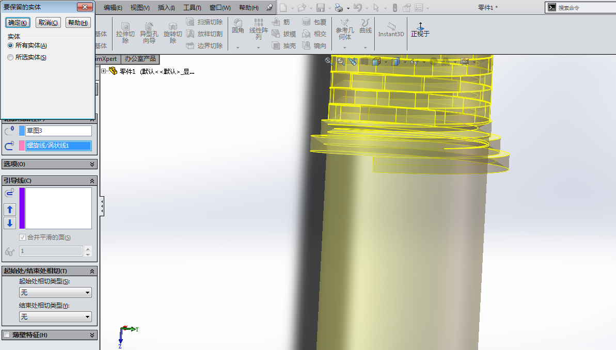Move the guide curve down with the down arrow
The image size is (616, 350).
(10, 223)
